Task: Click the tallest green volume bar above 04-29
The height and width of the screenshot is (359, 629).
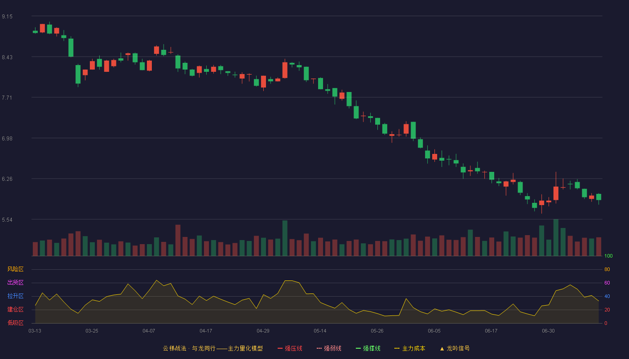Action: 285,238
